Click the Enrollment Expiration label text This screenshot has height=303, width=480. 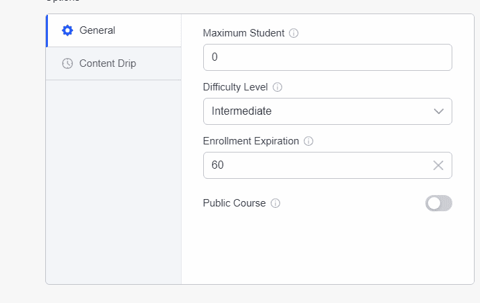(250, 141)
